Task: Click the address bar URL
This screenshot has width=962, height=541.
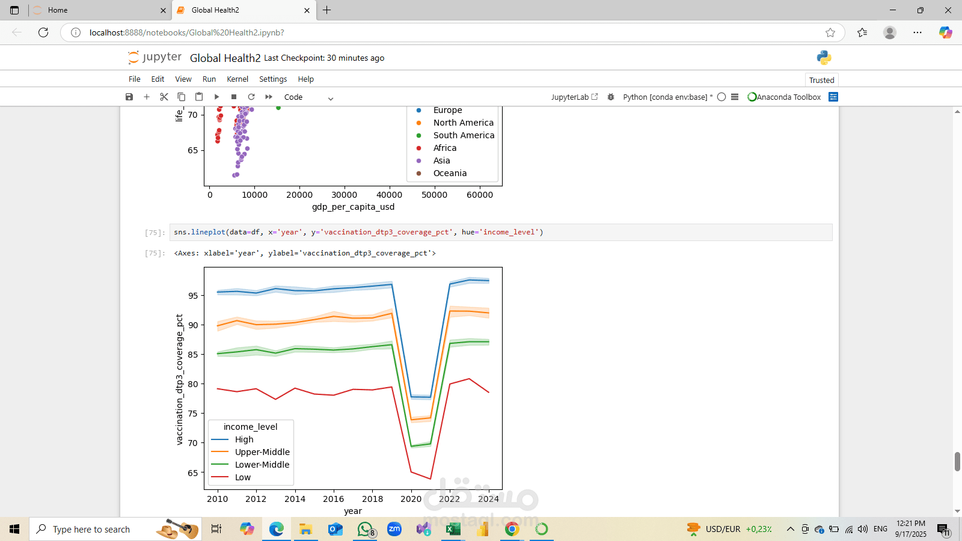Action: [187, 32]
